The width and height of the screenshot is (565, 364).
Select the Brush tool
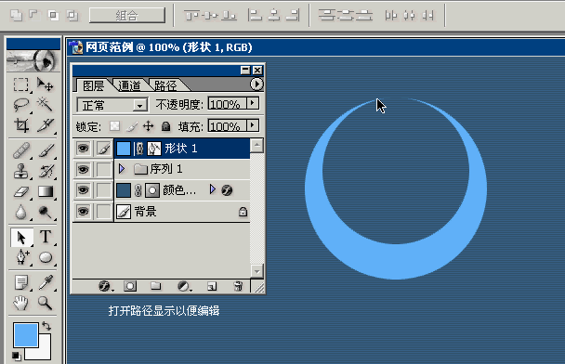(x=46, y=150)
